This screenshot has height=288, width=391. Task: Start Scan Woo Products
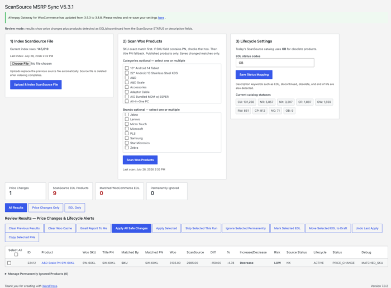pyautogui.click(x=140, y=160)
